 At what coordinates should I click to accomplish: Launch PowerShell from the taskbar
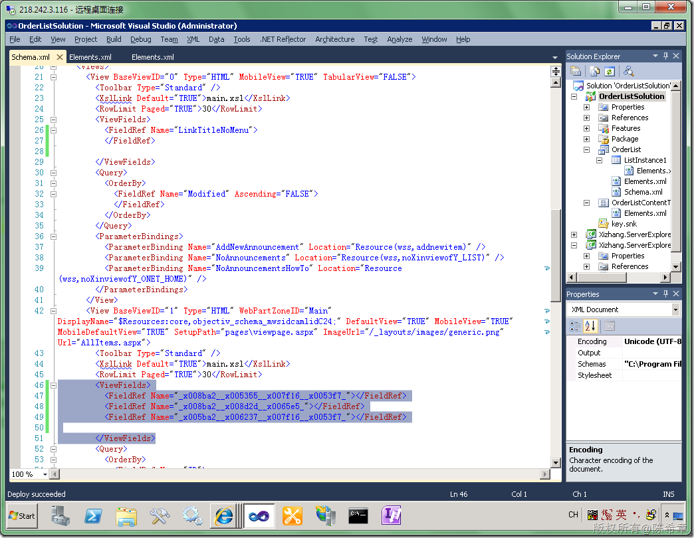pos(93,515)
